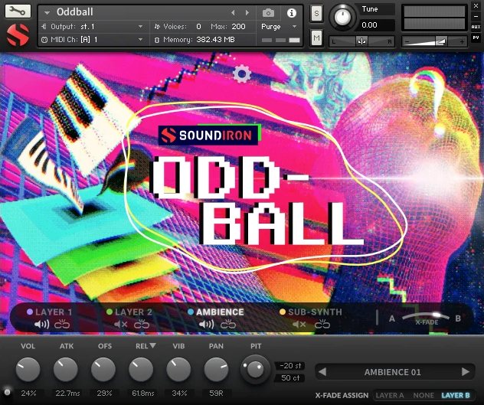Assign X-Fade to LAYER B
Viewport: 484px width, 405px height.
pyautogui.click(x=456, y=395)
